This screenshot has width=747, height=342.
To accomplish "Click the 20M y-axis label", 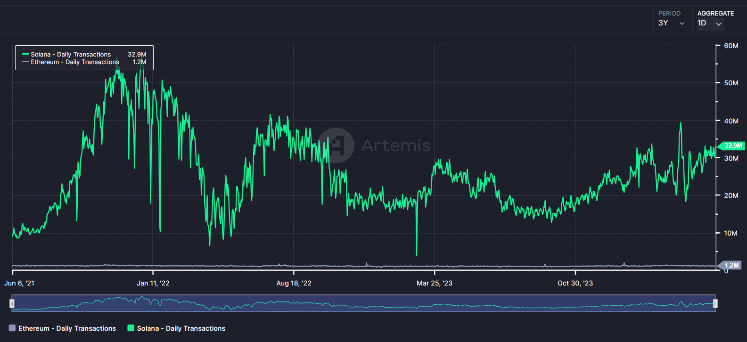I will [731, 195].
